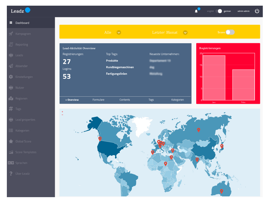268x204 pixels.
Task: Click the Absender paper plane icon
Action: pos(11,66)
